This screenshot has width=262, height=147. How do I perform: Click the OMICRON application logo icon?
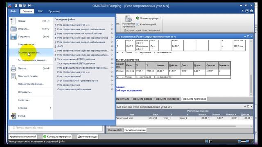10,6
